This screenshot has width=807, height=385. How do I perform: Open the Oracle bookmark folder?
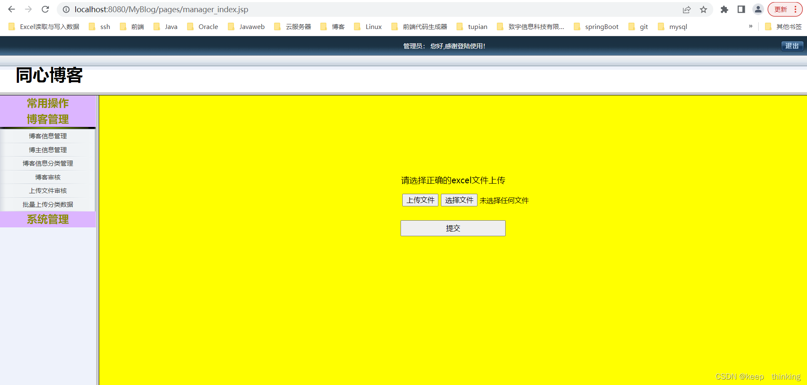203,26
